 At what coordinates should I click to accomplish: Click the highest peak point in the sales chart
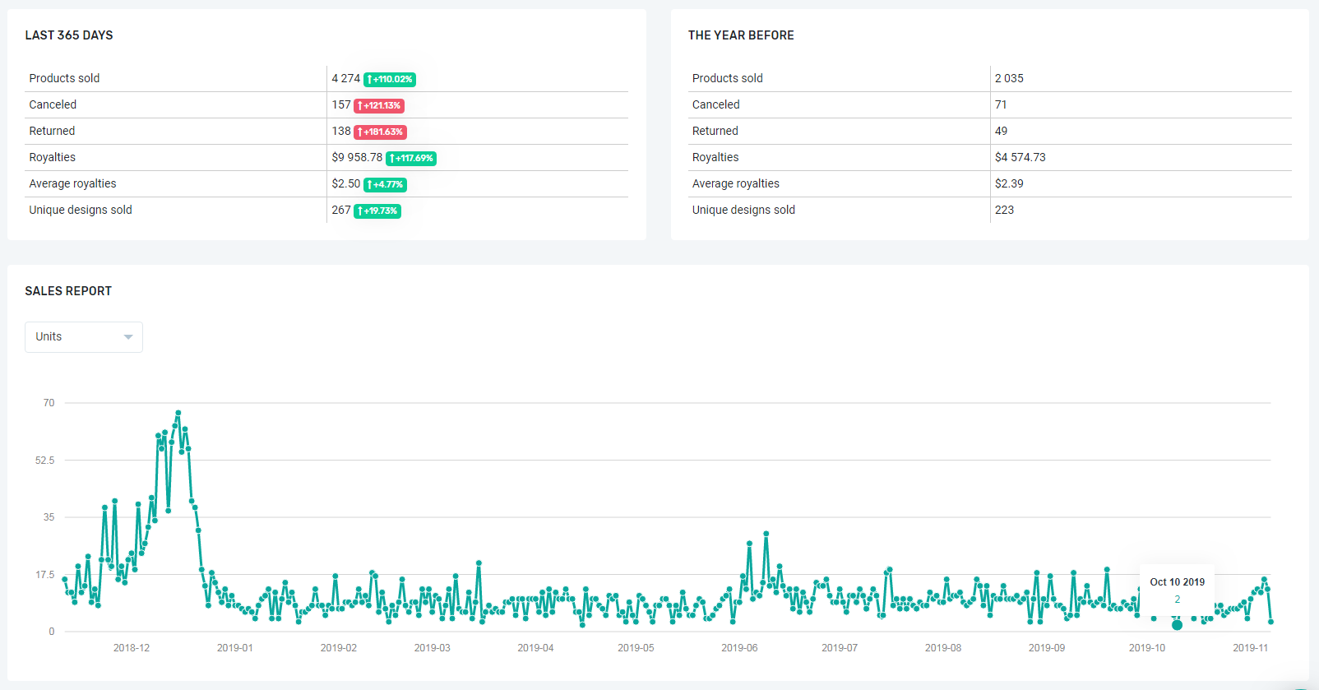click(178, 413)
